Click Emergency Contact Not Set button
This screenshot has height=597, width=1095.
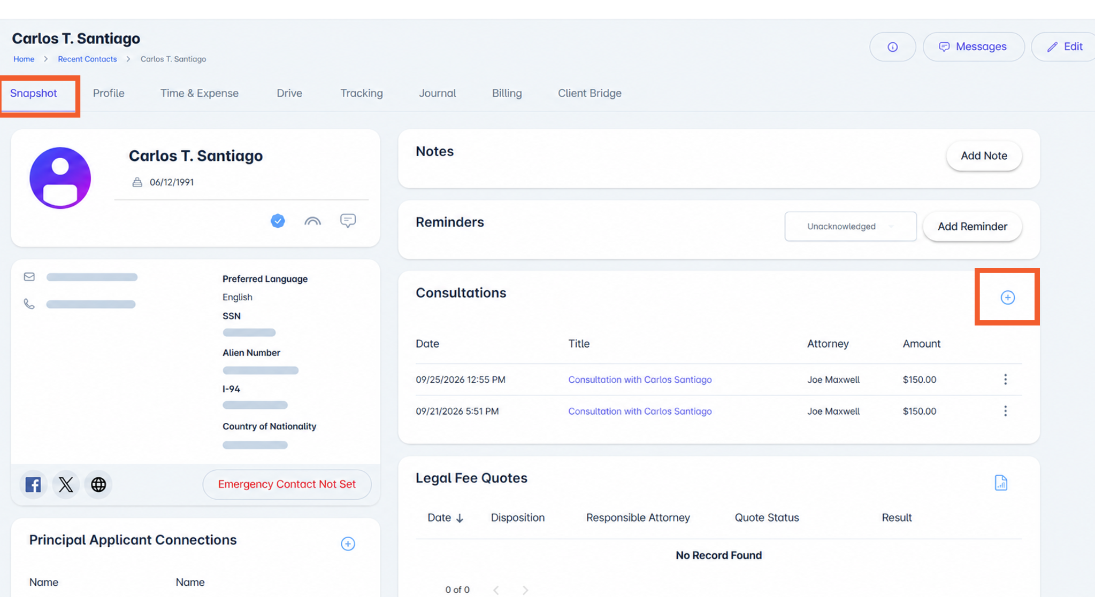coord(287,484)
